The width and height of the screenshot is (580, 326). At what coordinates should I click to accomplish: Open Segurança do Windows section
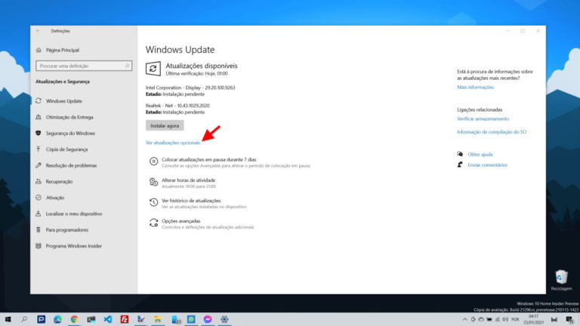click(69, 134)
